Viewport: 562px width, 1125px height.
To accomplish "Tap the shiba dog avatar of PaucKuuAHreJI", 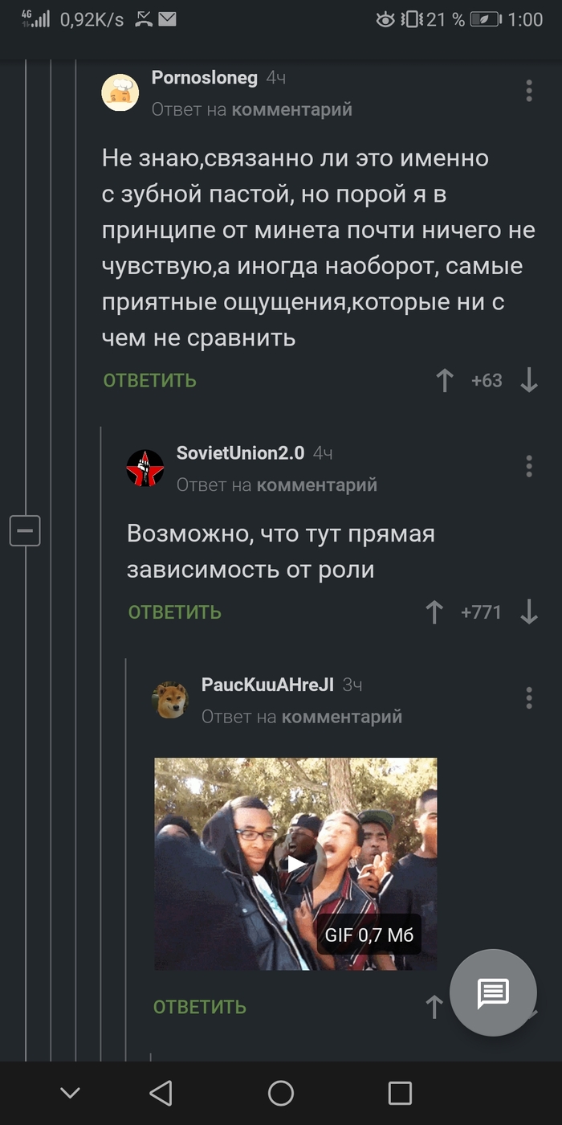I will click(x=170, y=699).
